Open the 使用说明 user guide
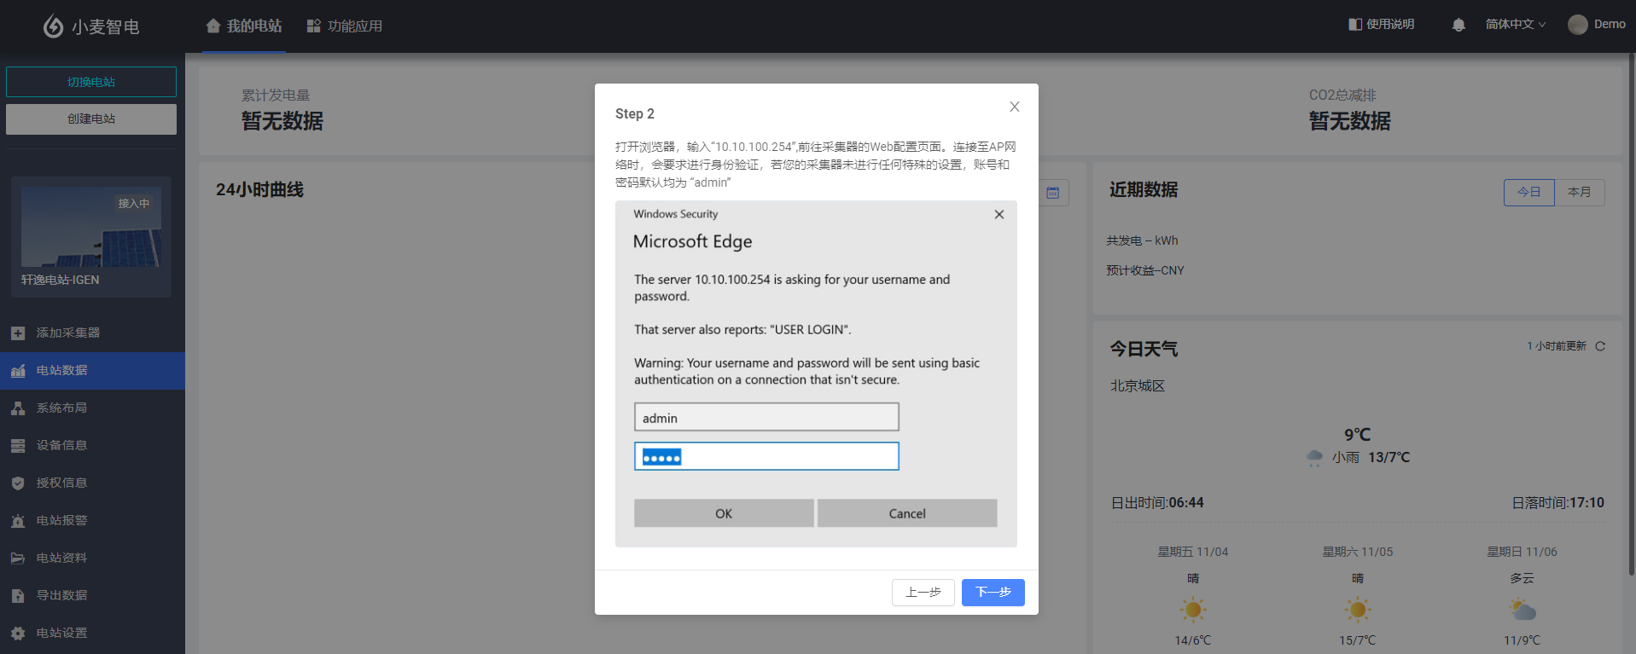The image size is (1636, 654). pos(1381,25)
